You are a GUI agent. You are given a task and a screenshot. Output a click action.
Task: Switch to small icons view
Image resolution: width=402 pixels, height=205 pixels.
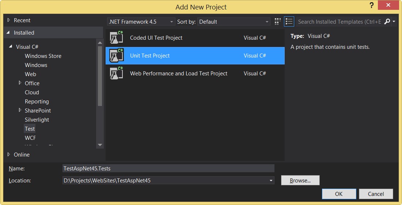[277, 22]
